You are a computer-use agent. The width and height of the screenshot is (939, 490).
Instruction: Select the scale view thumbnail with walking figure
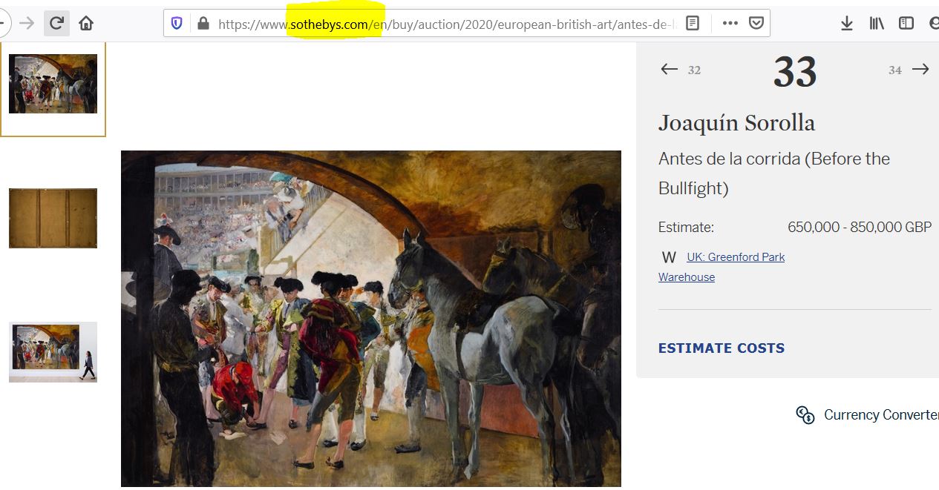click(53, 352)
